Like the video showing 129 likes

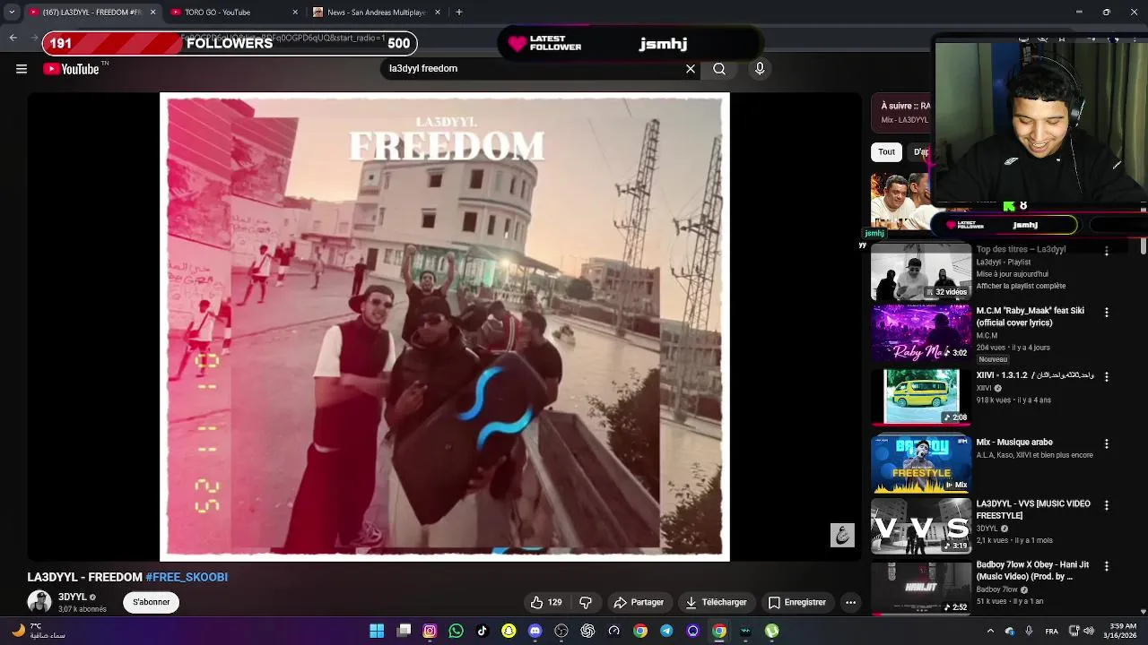point(546,603)
